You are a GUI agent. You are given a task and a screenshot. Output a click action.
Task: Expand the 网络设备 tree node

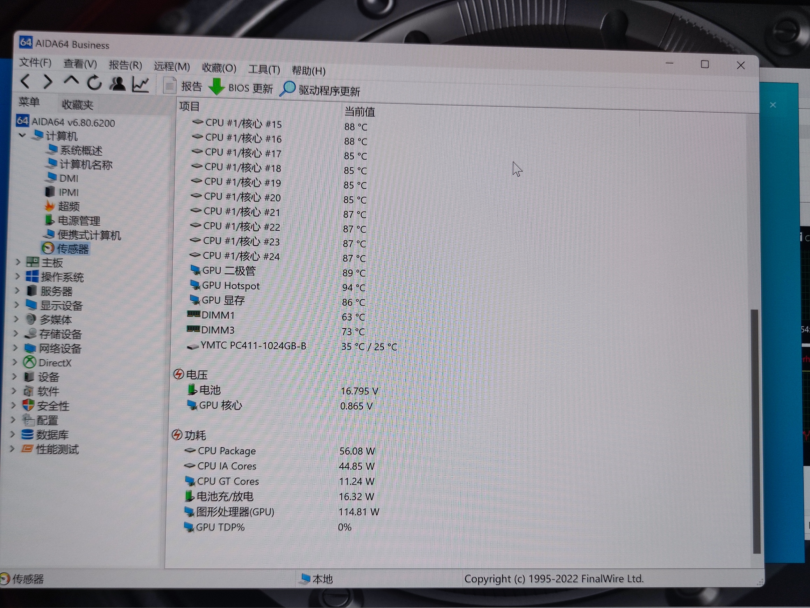tap(15, 348)
